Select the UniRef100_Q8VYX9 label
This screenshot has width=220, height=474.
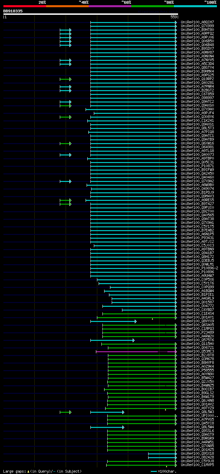pos(198,321)
